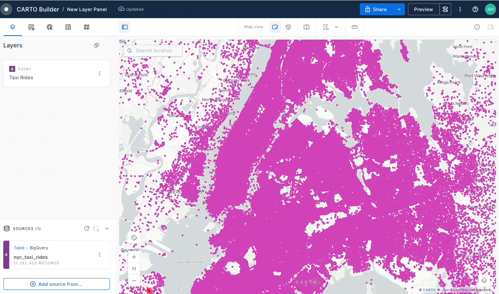Open the Widgets tab icon

(31, 27)
